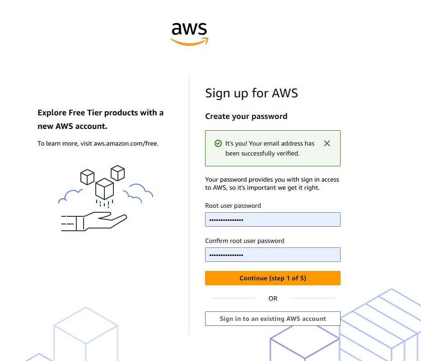Screen dimensions: 421x361
Task: Click the "Sign up for AWS" heading
Action: [x=252, y=93]
